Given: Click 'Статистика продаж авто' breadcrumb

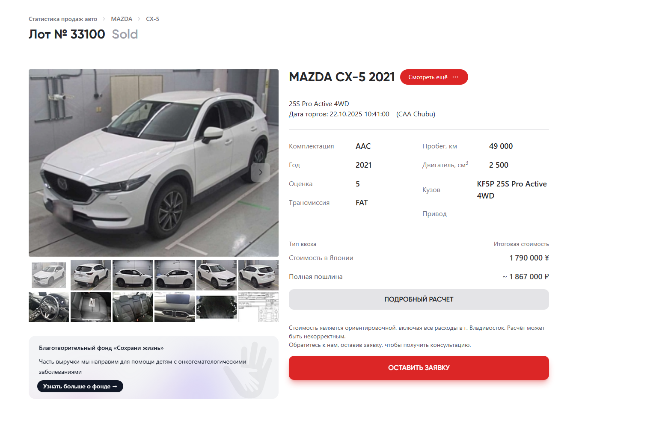Looking at the screenshot, I should tap(63, 19).
